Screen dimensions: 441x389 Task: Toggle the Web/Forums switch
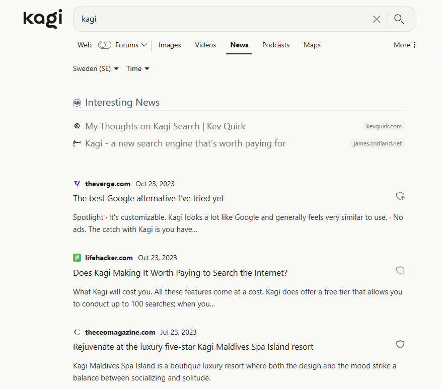tap(105, 45)
